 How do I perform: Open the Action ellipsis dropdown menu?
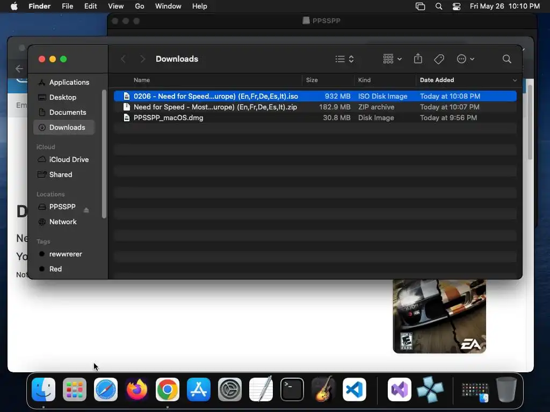(x=466, y=59)
